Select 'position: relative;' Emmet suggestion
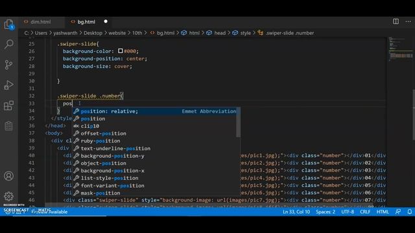415x233 pixels. (x=156, y=111)
